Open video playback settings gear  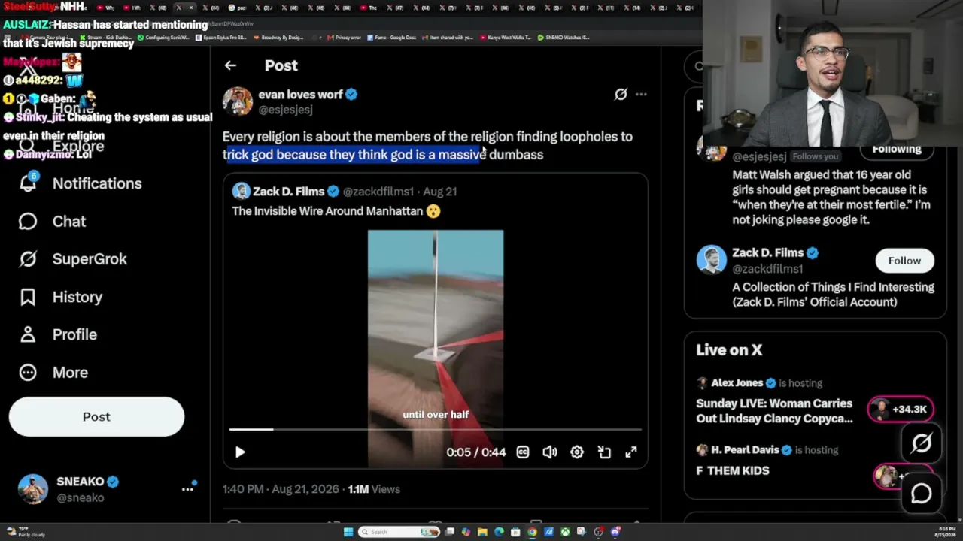[x=577, y=452]
